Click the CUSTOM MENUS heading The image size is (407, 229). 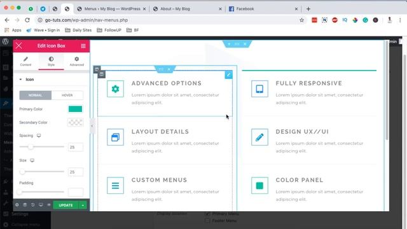(x=159, y=180)
